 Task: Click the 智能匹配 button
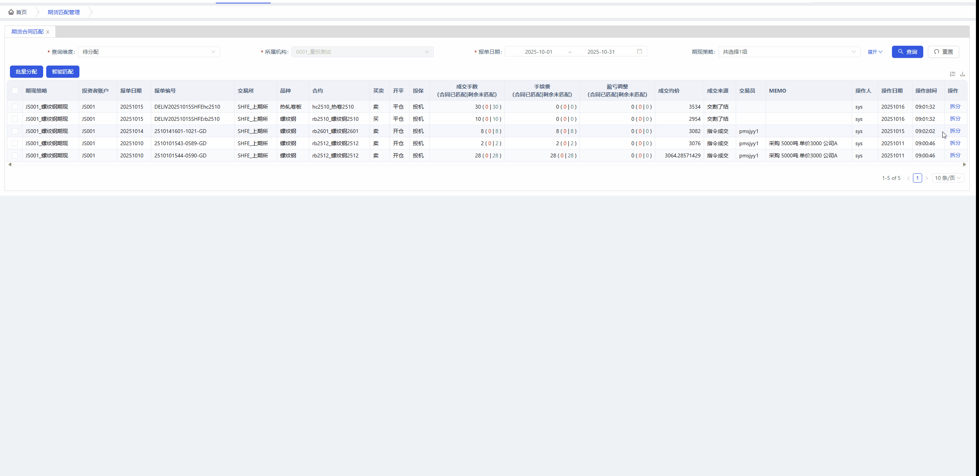tap(63, 72)
